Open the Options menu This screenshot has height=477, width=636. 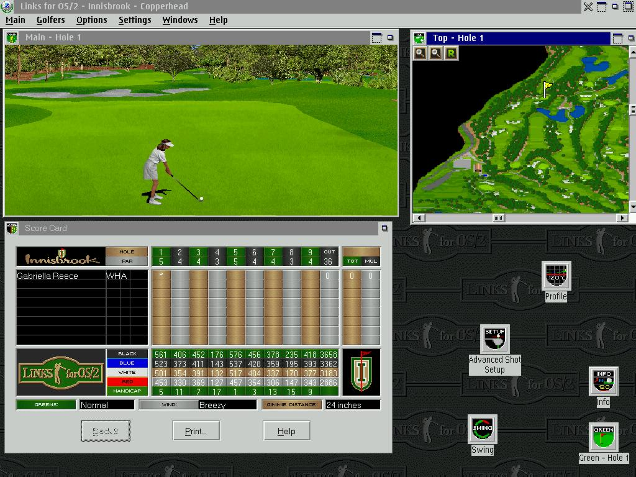pyautogui.click(x=92, y=20)
